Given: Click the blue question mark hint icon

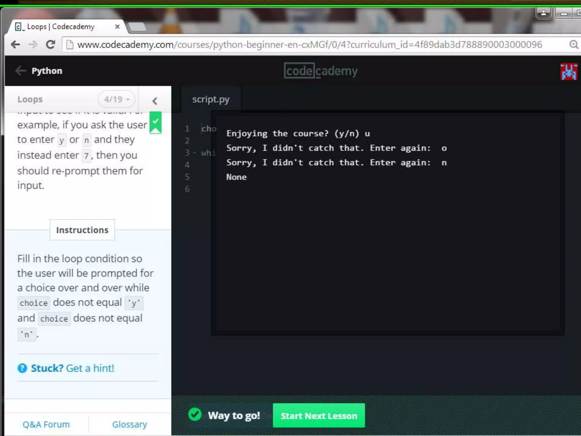Looking at the screenshot, I should click(x=22, y=368).
